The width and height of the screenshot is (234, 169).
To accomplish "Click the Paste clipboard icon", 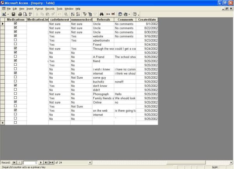I will (48, 14).
